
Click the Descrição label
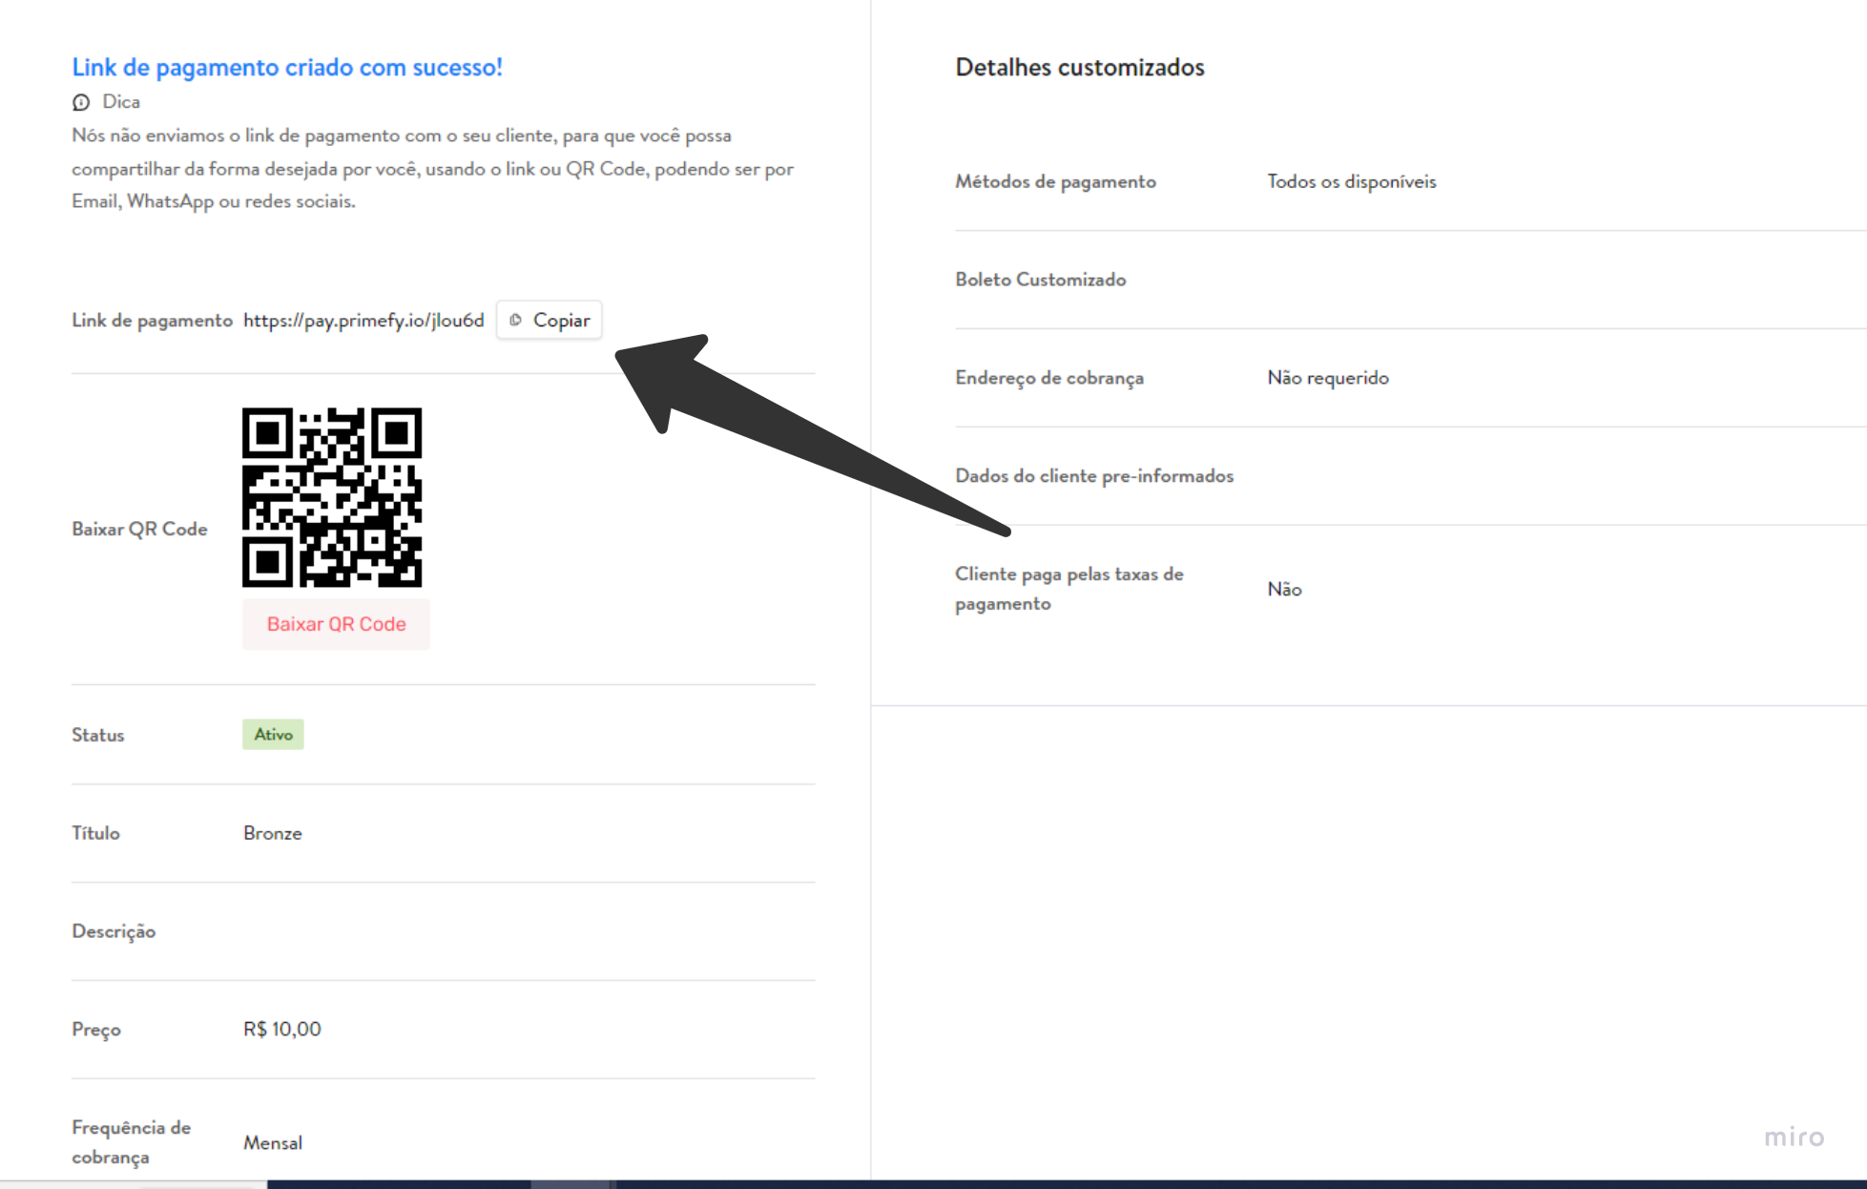pyautogui.click(x=114, y=931)
